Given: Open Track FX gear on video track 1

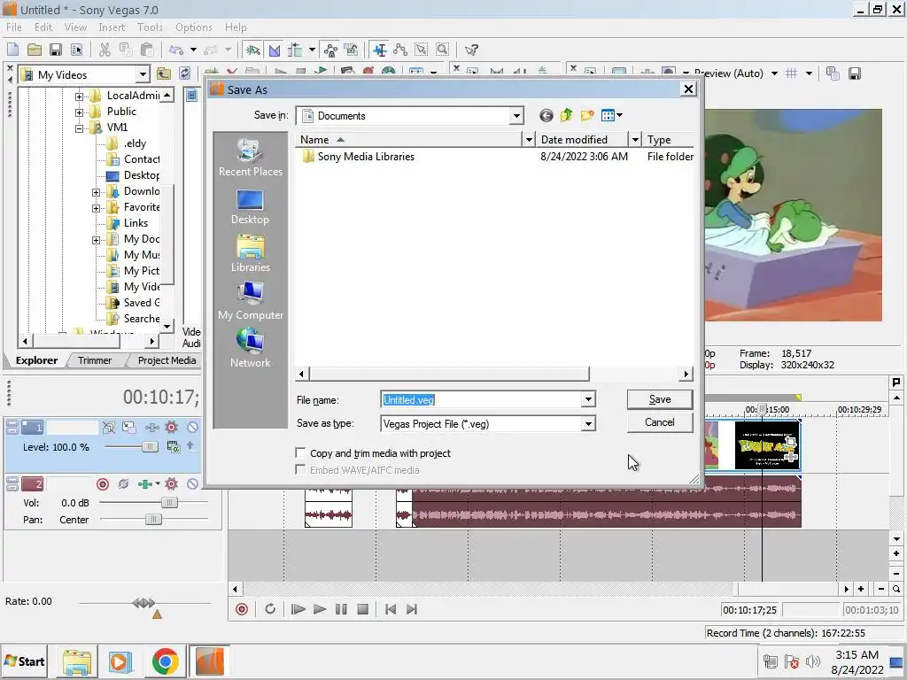Looking at the screenshot, I should point(171,428).
